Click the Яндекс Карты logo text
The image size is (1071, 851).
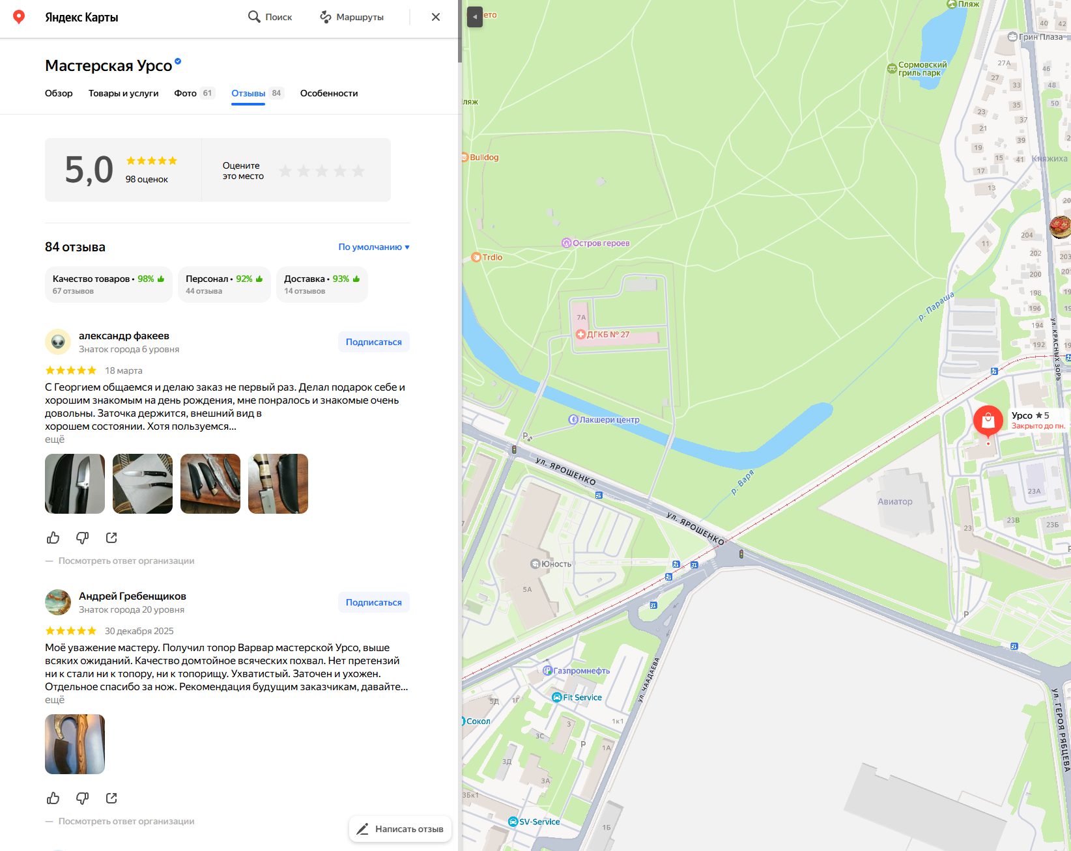coord(81,17)
